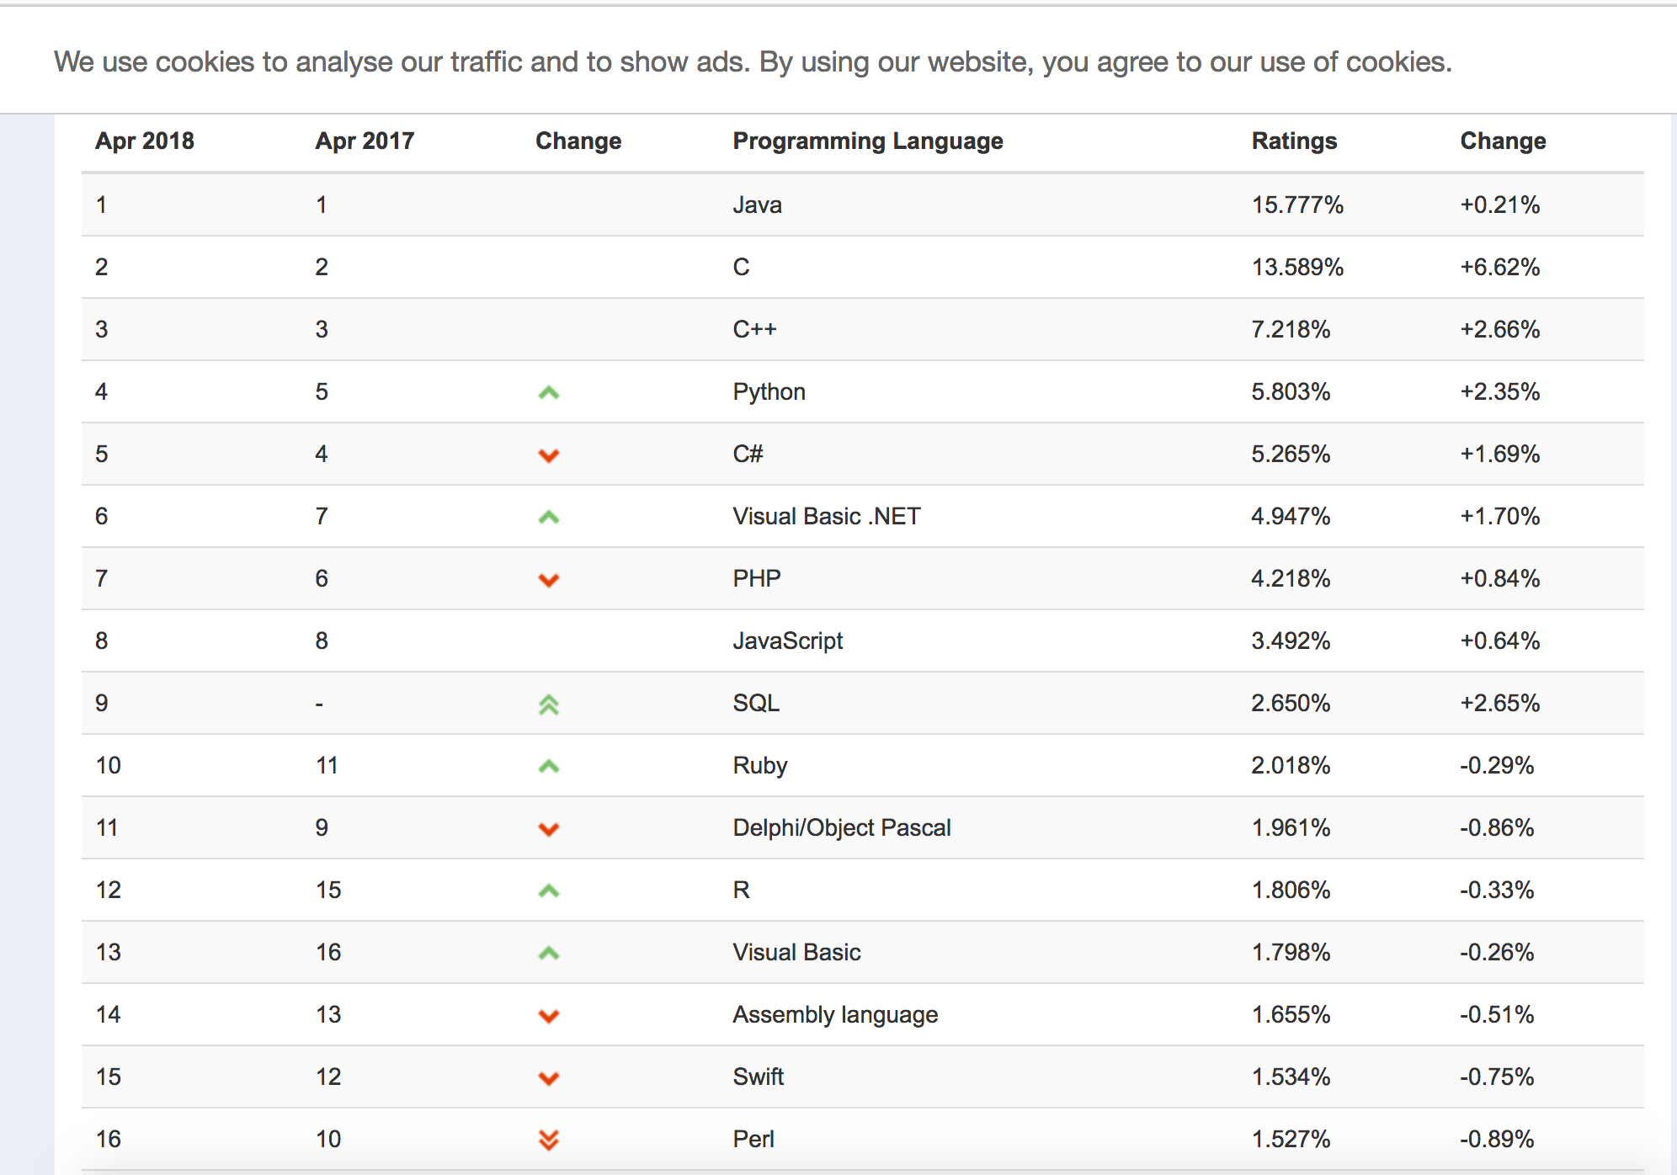Click the Ratings column header
Screen dimensions: 1677x1175
click(x=1294, y=141)
